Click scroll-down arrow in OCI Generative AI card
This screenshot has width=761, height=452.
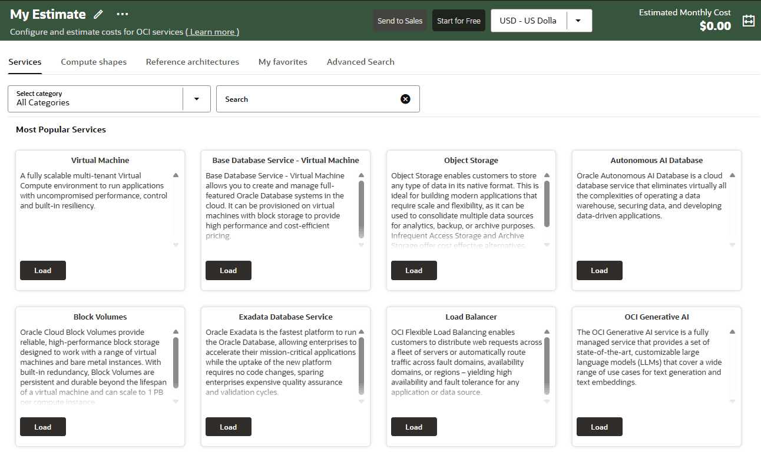tap(732, 401)
